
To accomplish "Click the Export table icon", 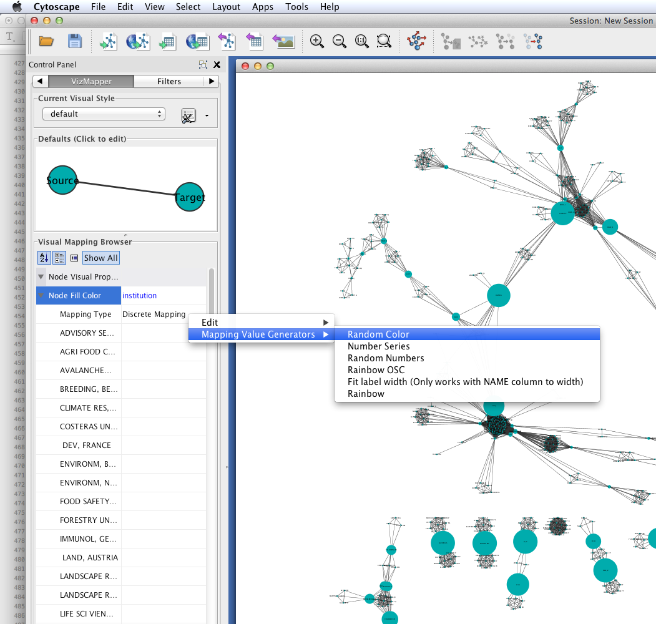I will pyautogui.click(x=255, y=41).
